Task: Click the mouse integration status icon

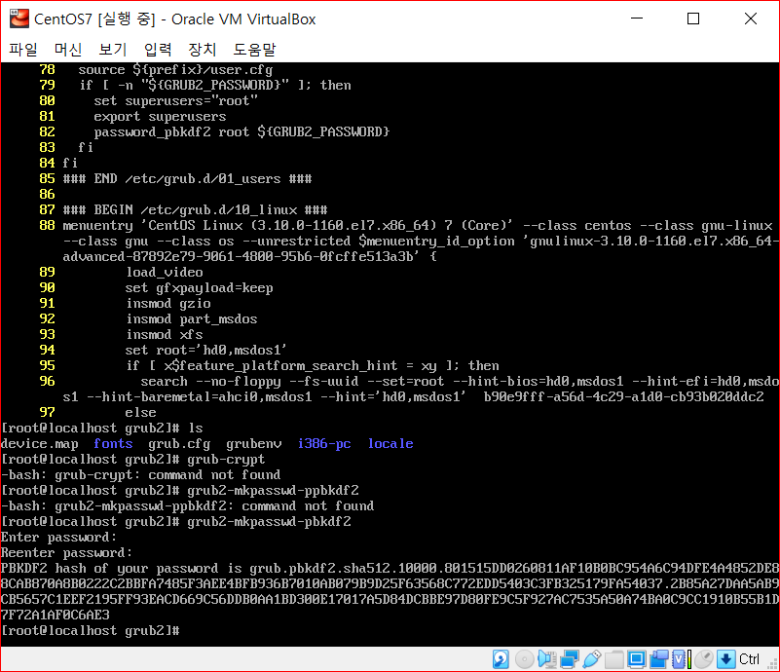Action: tap(704, 659)
